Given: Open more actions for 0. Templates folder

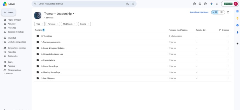Looking at the screenshot, I should [228, 36].
